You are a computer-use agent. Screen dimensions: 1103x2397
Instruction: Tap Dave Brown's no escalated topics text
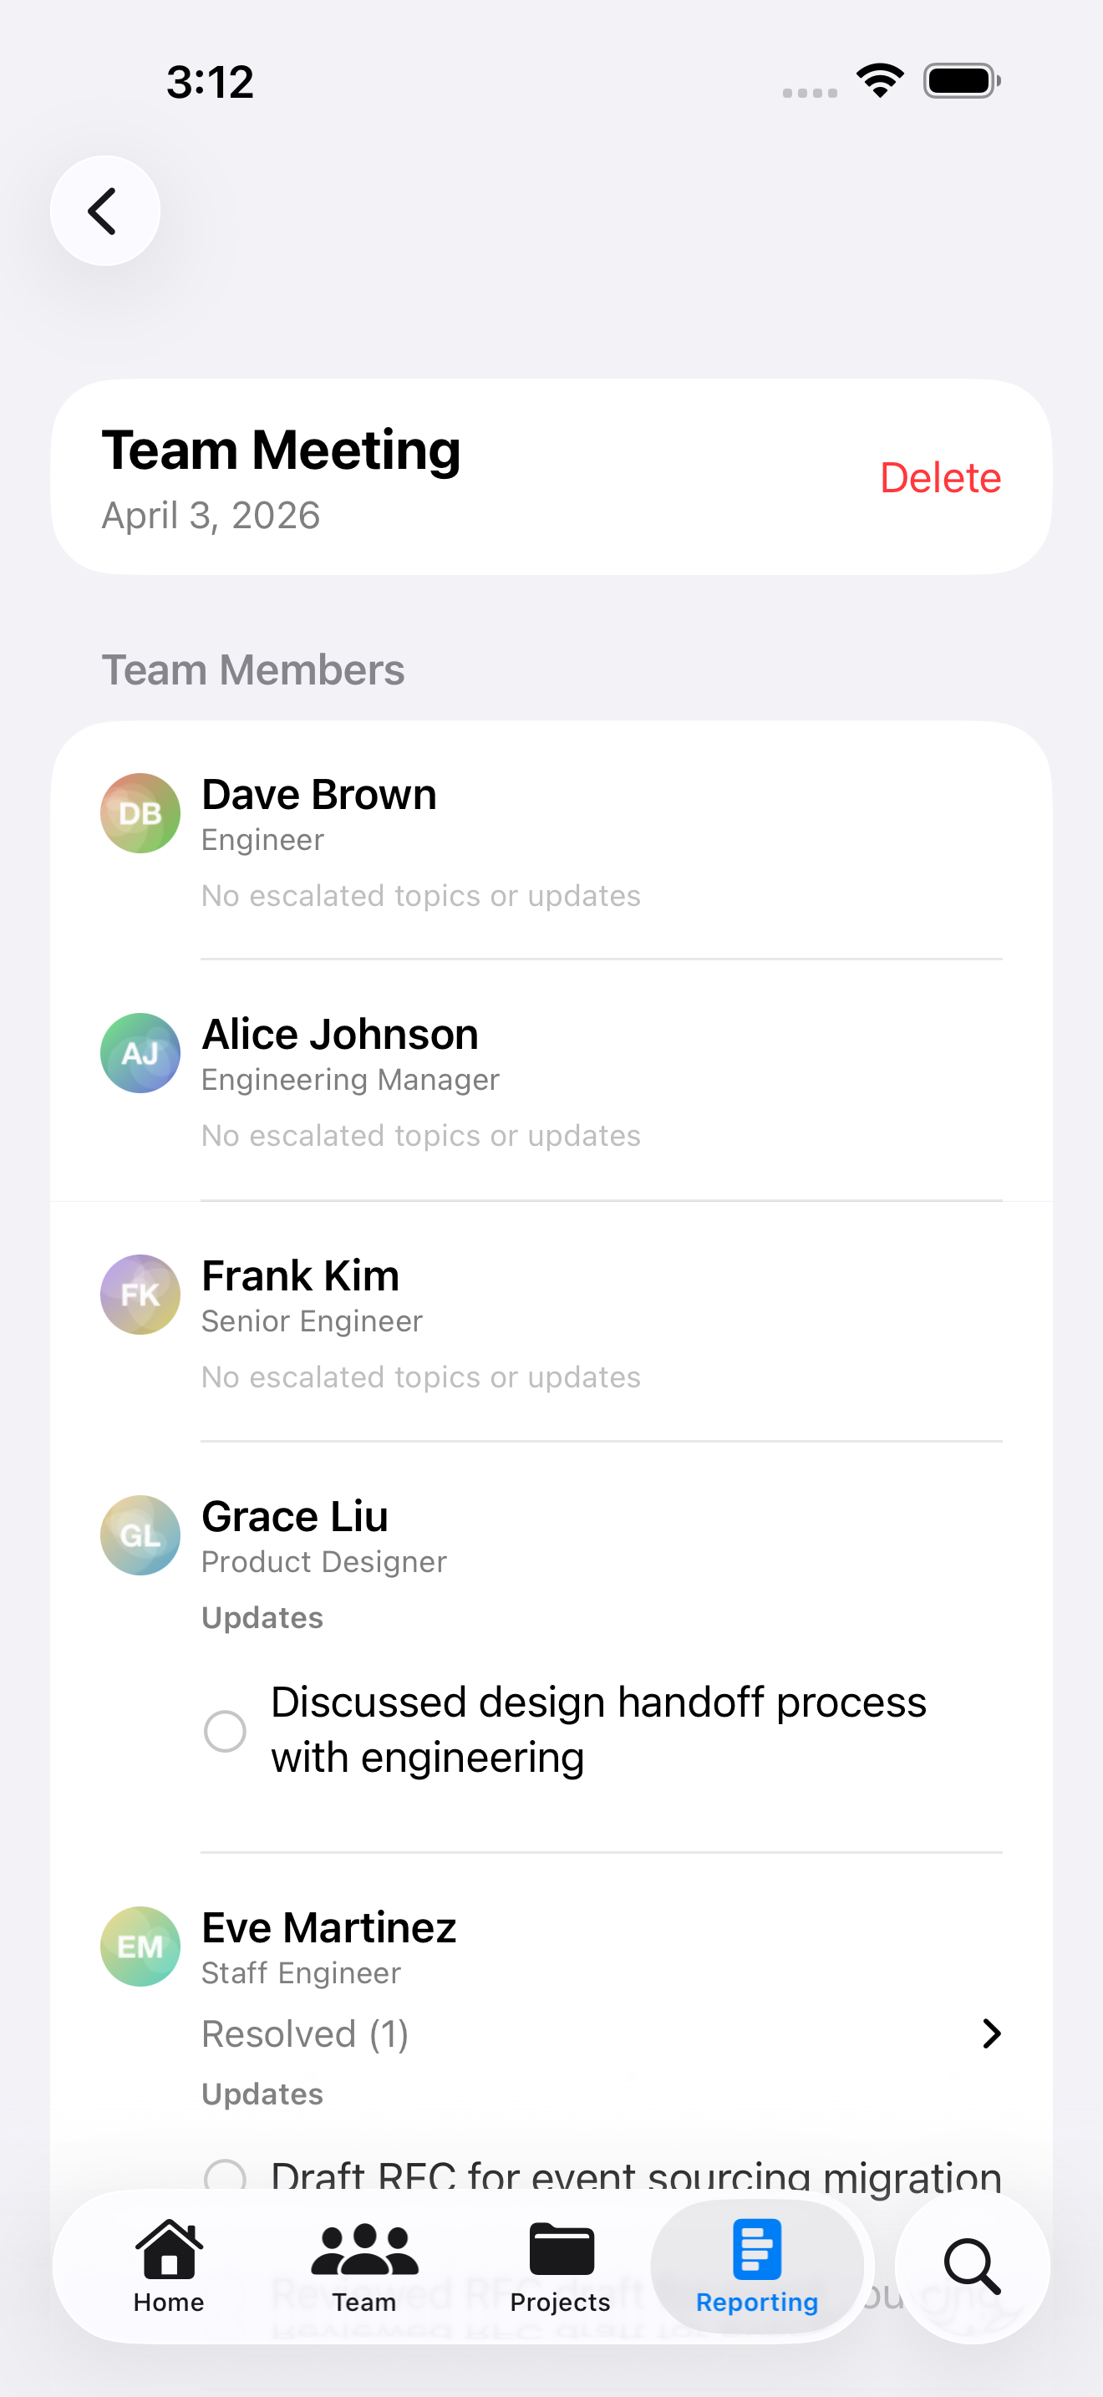(x=421, y=895)
